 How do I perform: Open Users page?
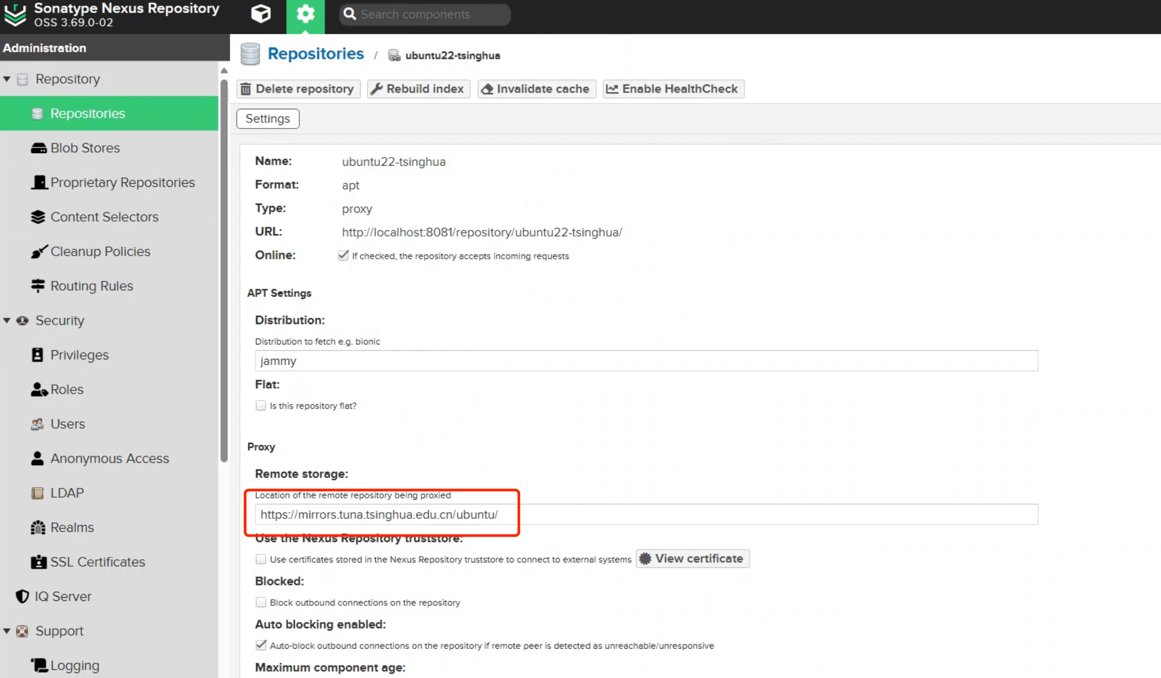[68, 424]
